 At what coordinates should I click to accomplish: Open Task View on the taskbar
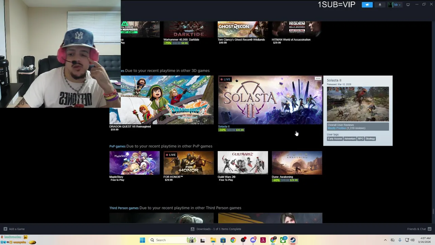[x=203, y=240]
